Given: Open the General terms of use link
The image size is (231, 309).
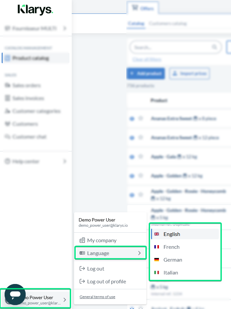Looking at the screenshot, I should tap(97, 297).
